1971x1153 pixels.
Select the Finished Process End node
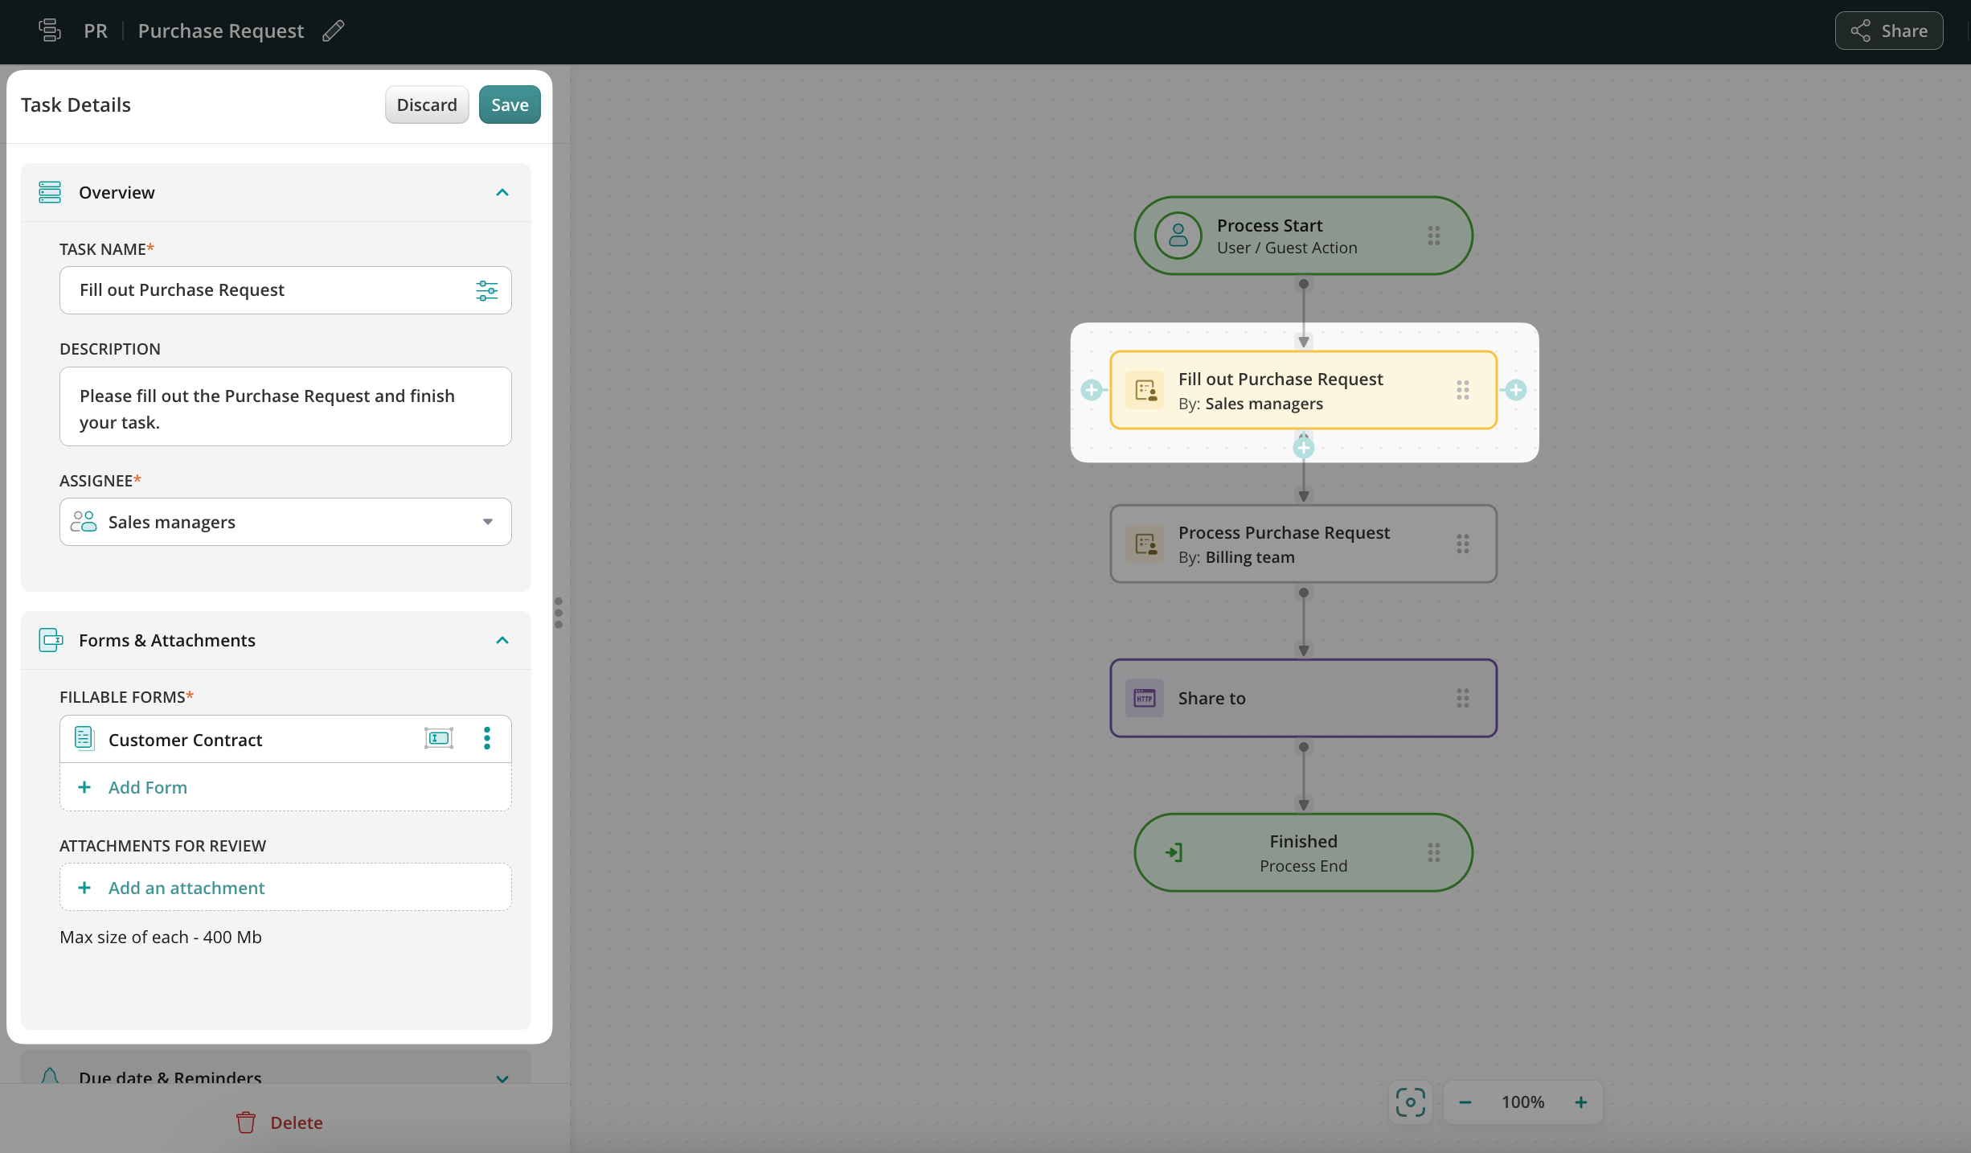pyautogui.click(x=1302, y=852)
